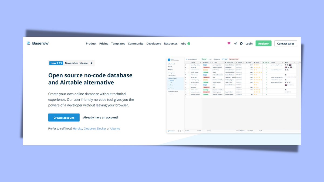The image size is (324, 182).
Task: Open the Resources menu
Action: pos(171,43)
